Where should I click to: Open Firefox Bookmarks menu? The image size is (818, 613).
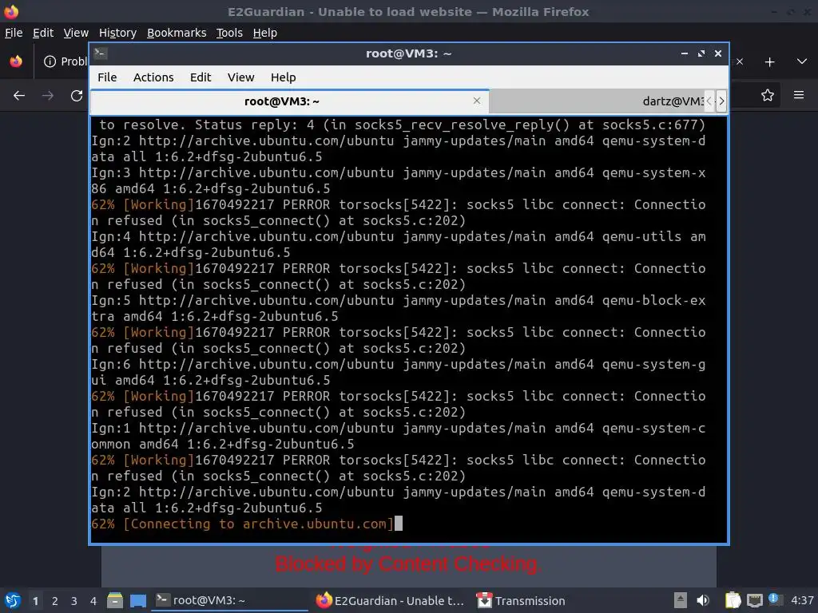(177, 33)
